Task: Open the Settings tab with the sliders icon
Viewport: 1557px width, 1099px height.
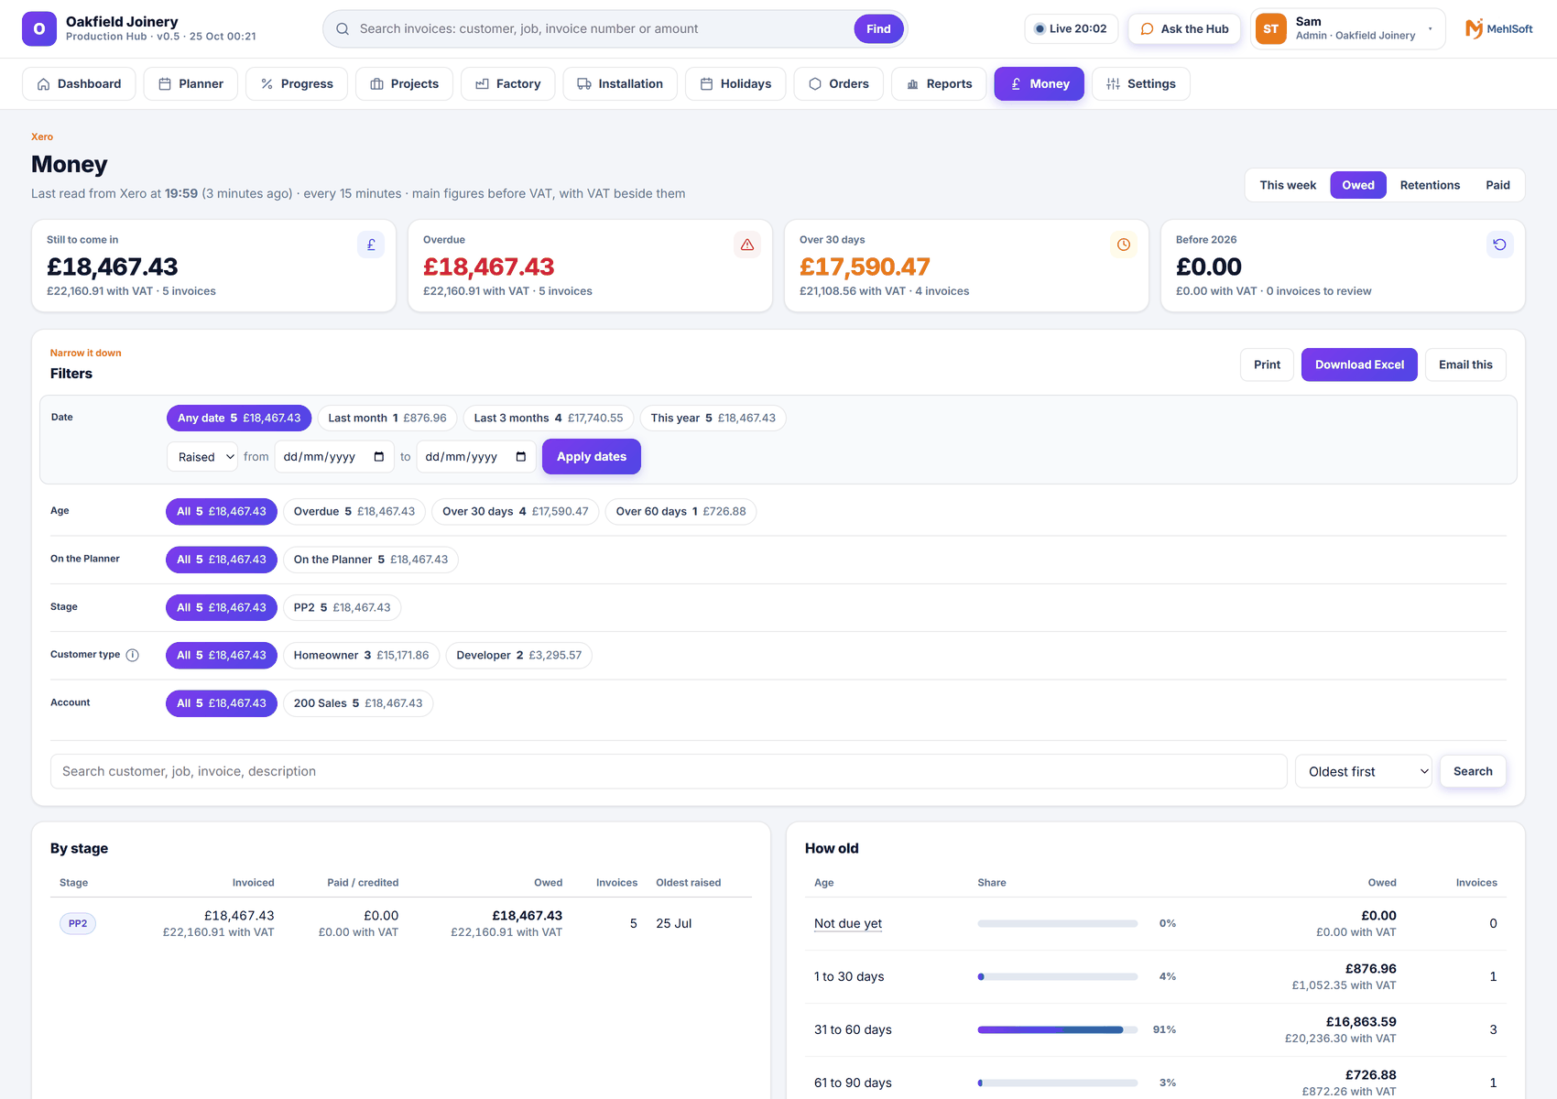Action: 1140,84
